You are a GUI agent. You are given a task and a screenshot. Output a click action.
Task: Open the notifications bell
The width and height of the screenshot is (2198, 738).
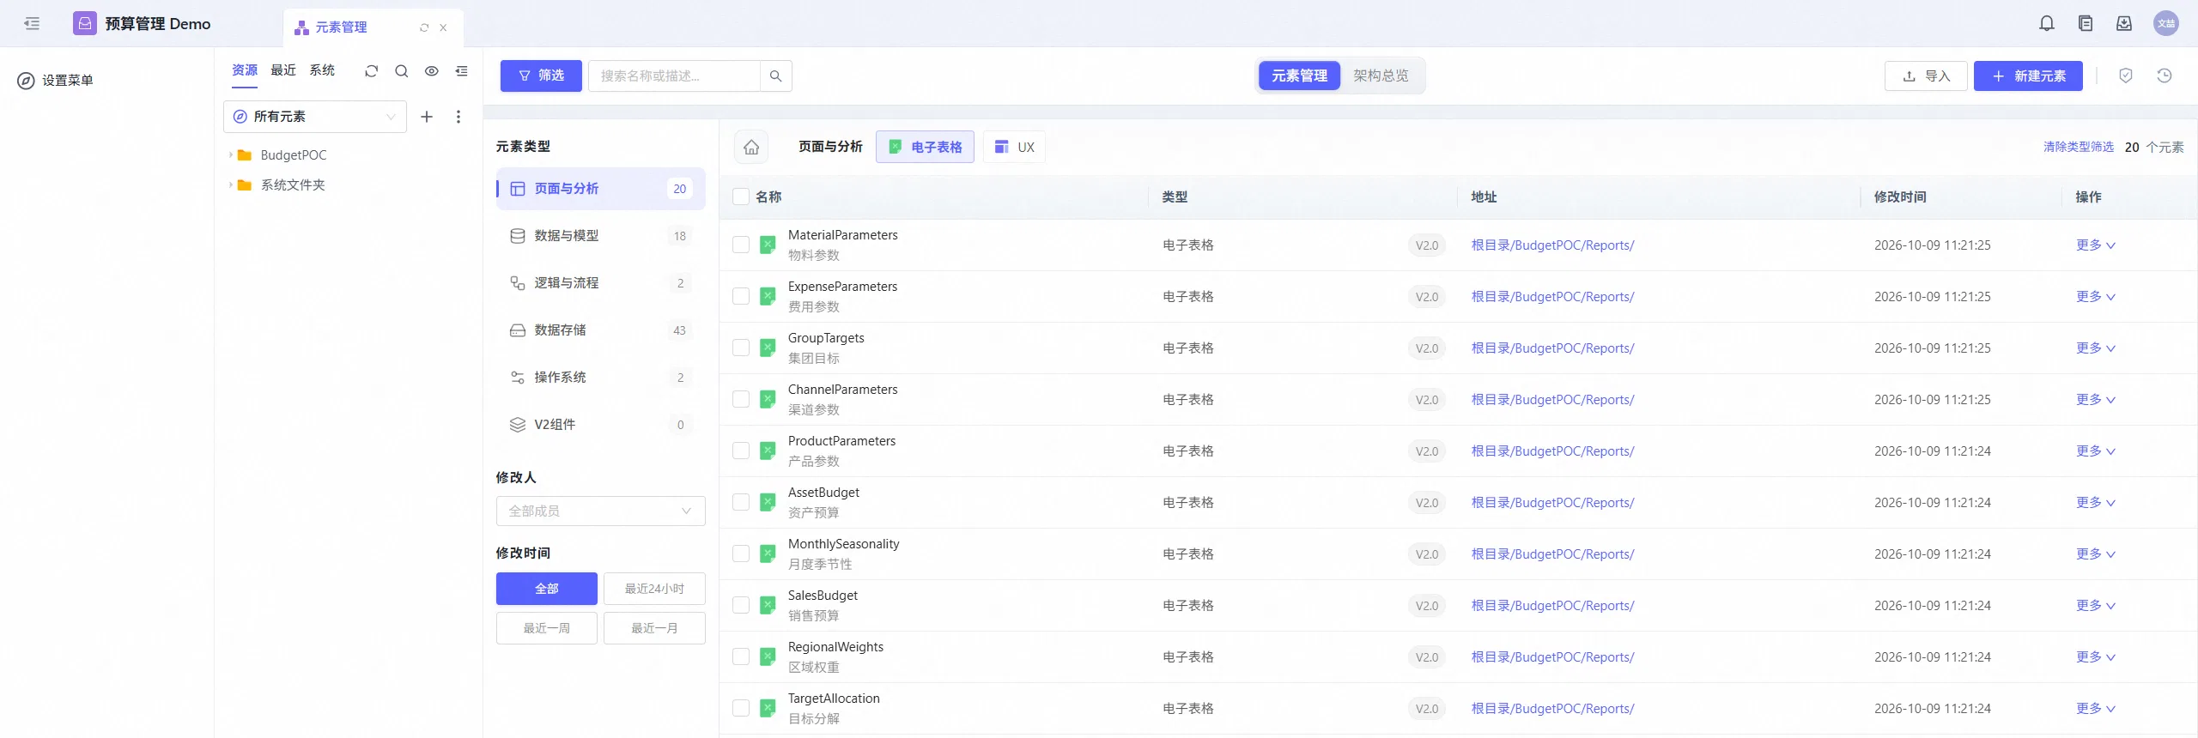pos(2047,24)
